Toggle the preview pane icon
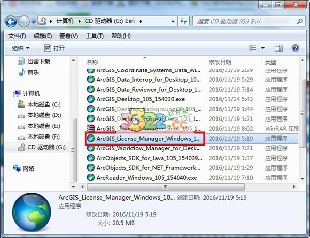310x238 pixels. (278, 48)
